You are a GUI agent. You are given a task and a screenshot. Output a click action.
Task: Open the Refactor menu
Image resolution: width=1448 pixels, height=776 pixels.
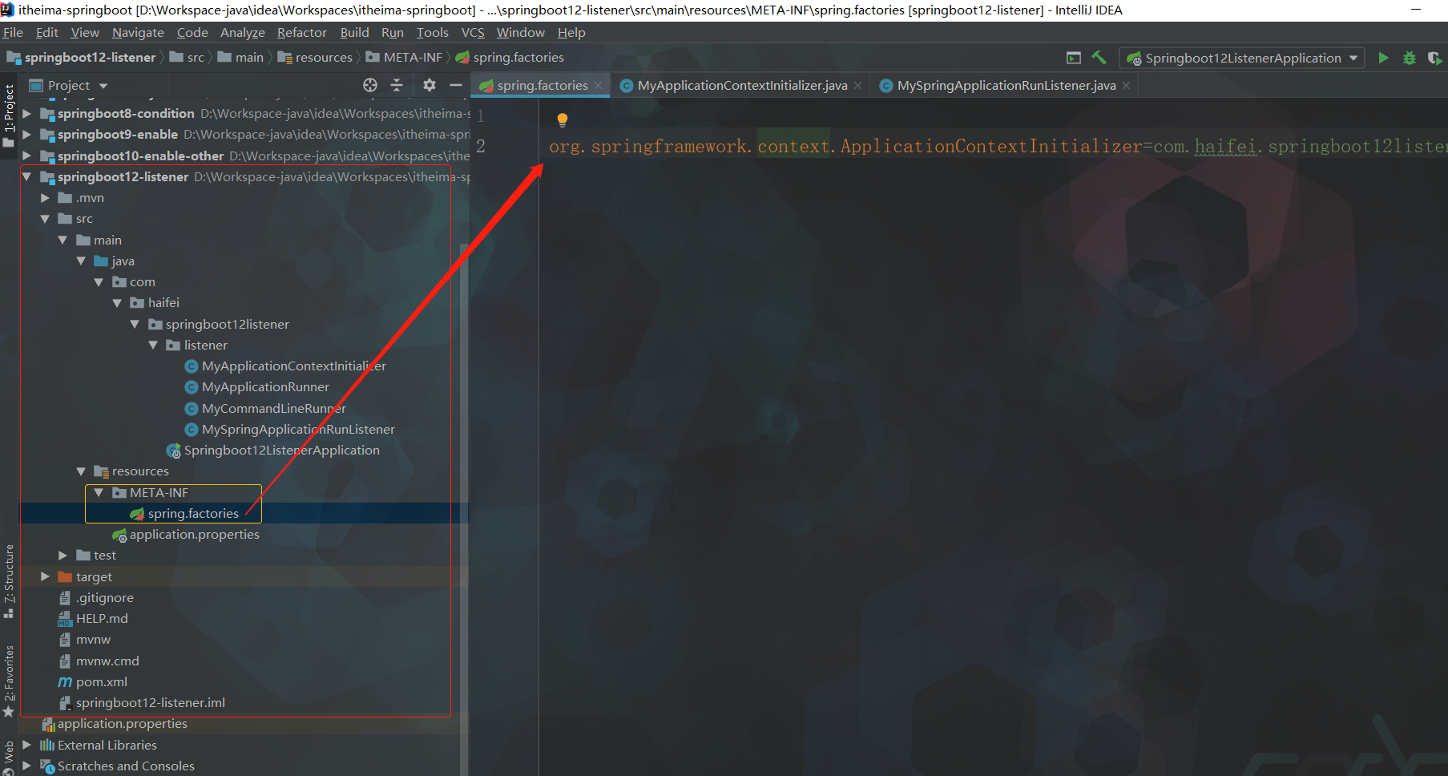(302, 33)
